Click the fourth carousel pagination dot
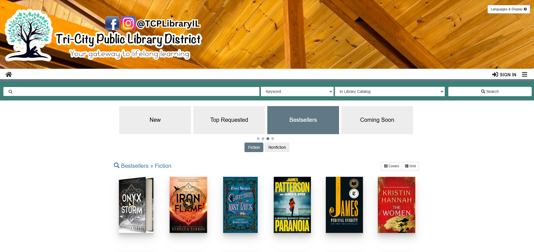This screenshot has width=534, height=252. [273, 139]
